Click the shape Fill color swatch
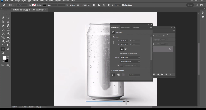 33,5
